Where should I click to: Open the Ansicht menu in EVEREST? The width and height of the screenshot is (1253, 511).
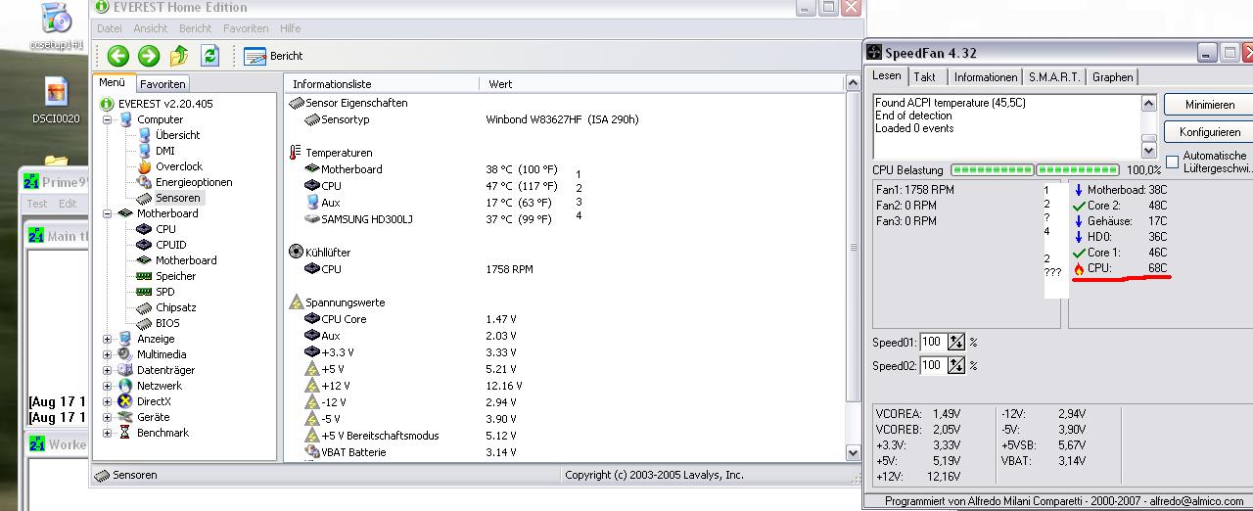151,28
